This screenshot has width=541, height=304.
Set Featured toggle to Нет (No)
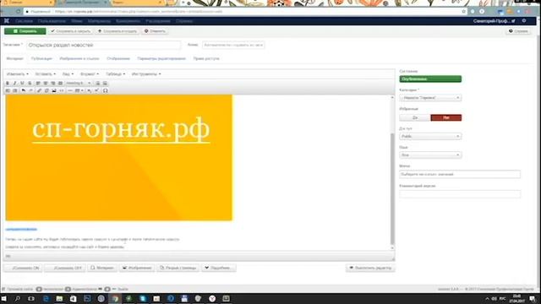point(446,118)
